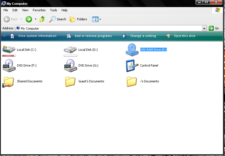Viewport: 225px width, 156px height.
Task: Click the View system information icon
Action: pyautogui.click(x=12, y=36)
